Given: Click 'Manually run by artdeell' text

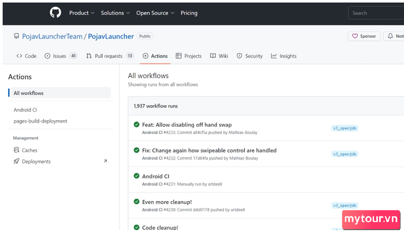Looking at the screenshot, I should [200, 184].
